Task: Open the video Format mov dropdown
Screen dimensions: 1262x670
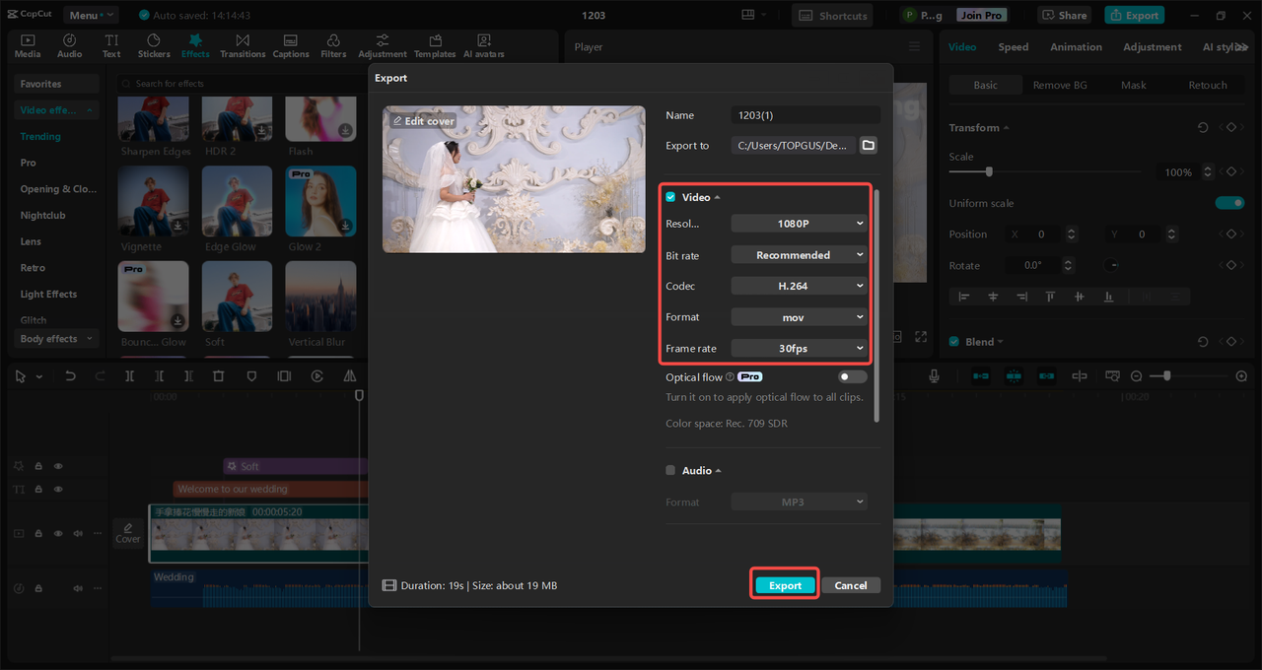Action: pyautogui.click(x=799, y=317)
